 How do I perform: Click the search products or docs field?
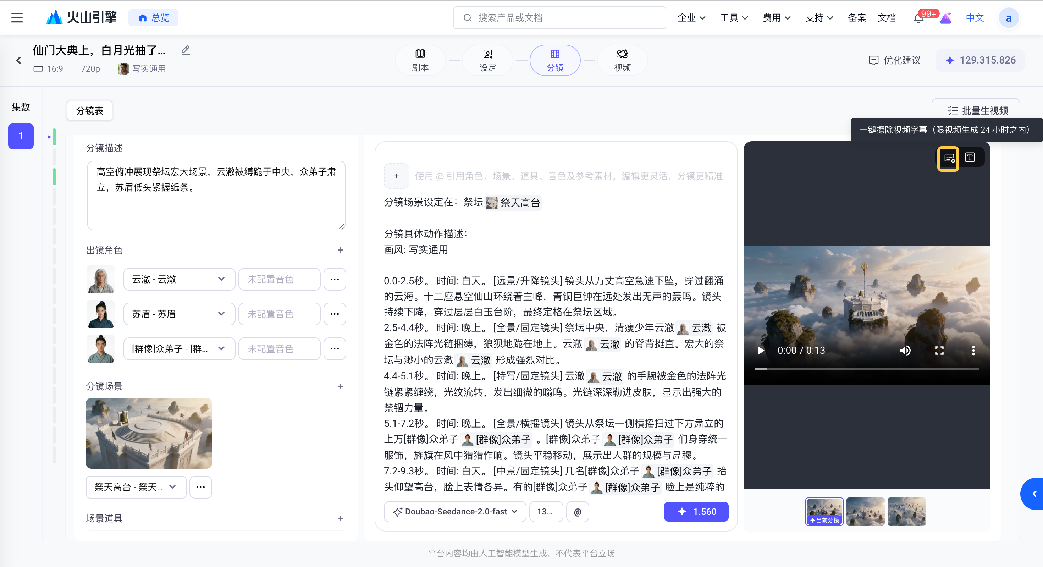[559, 18]
